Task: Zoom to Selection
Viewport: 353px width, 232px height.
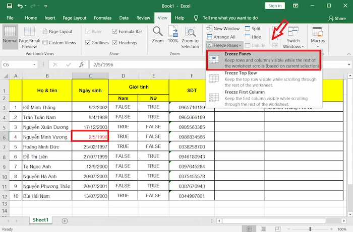Action: 190,37
